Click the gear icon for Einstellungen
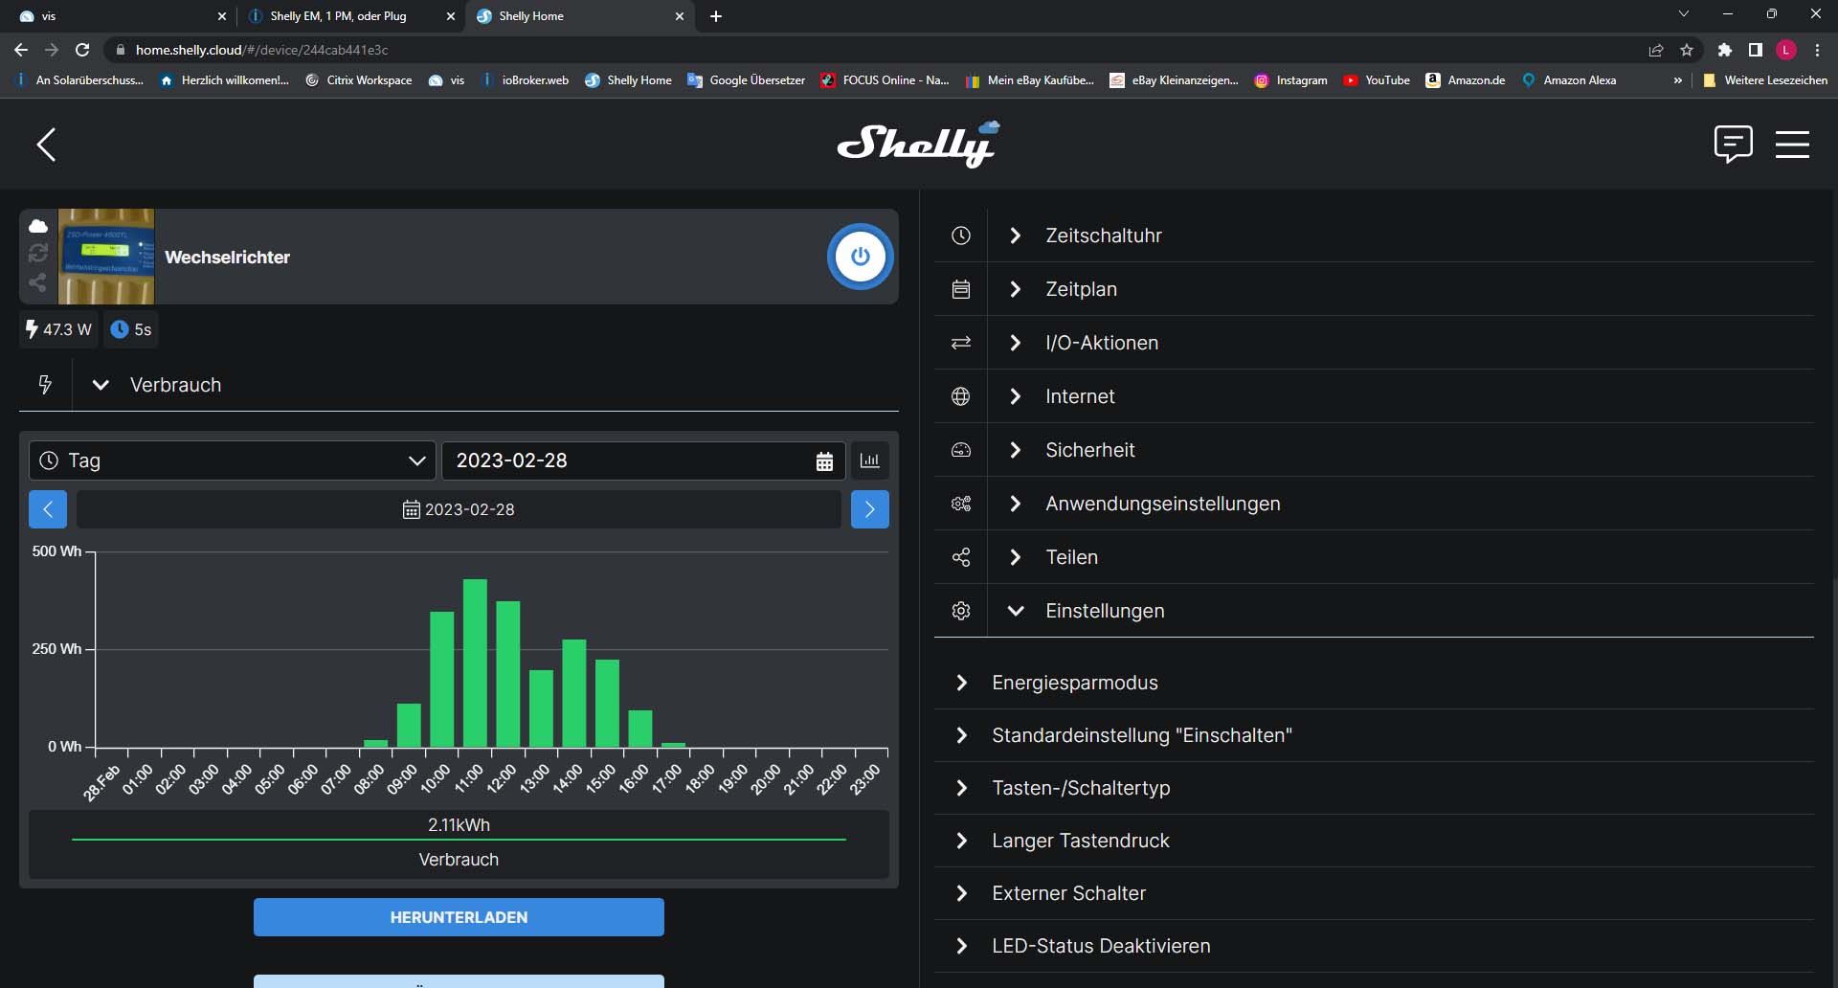 [x=961, y=611]
